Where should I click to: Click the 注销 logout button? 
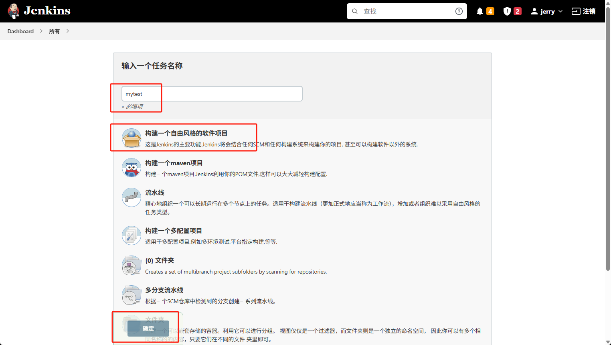click(x=584, y=11)
